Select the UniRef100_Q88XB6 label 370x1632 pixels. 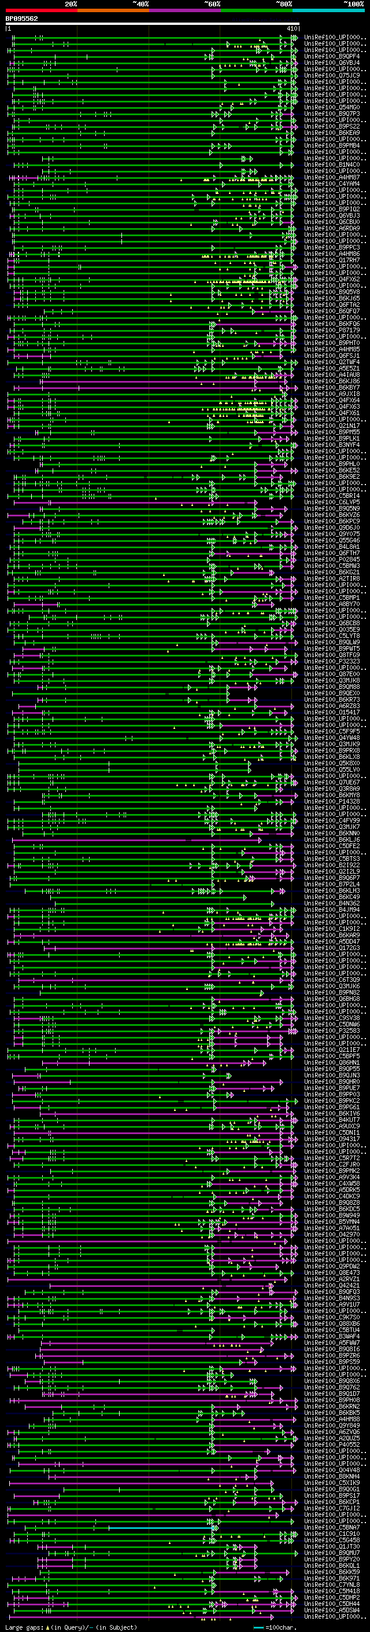pos(332,1323)
